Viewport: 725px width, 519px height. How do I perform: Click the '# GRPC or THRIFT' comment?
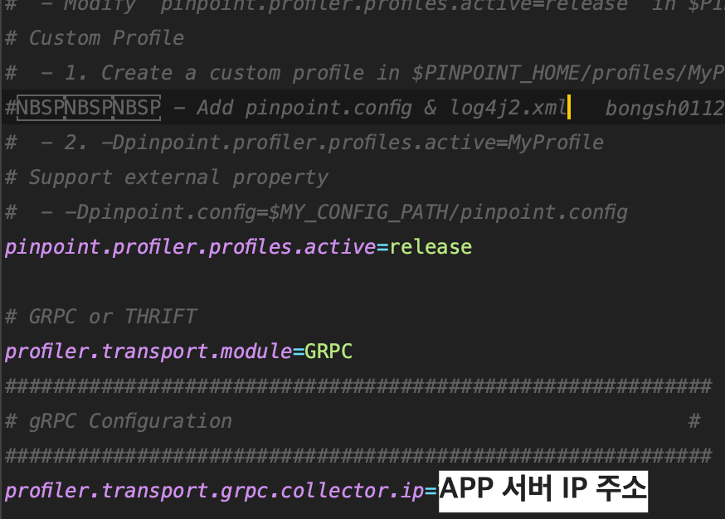pos(101,317)
